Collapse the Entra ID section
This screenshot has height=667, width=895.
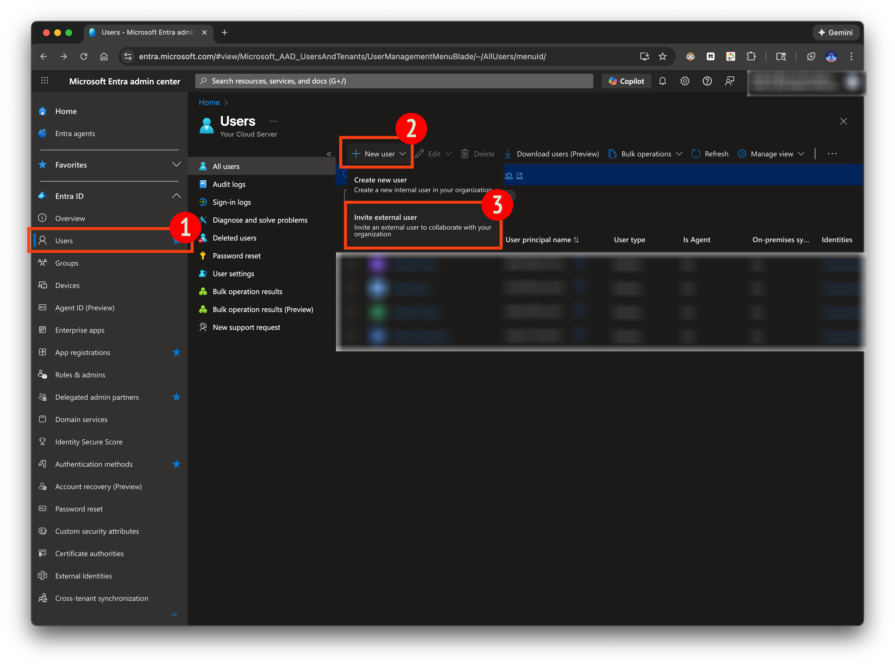click(x=177, y=196)
